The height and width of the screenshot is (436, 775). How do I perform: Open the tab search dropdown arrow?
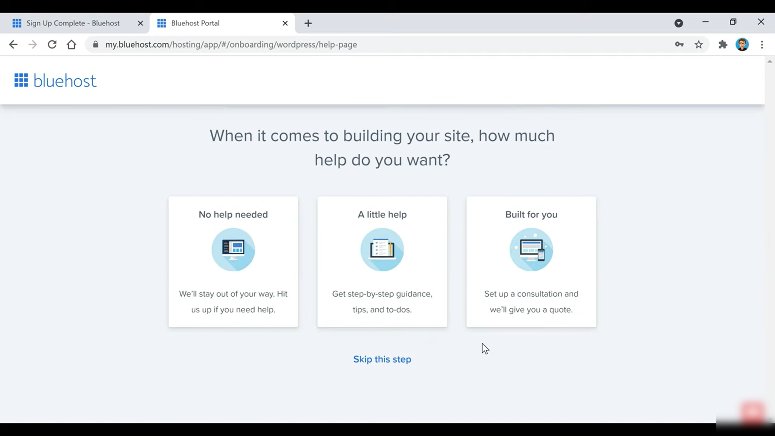tap(679, 23)
